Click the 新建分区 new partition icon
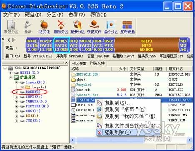This screenshot has height=151, width=195. pyautogui.click(x=11, y=27)
